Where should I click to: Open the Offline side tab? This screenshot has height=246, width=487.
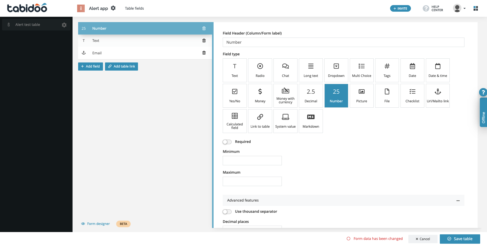pyautogui.click(x=483, y=112)
